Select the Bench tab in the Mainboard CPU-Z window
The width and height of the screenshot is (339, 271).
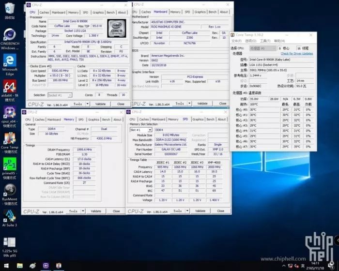click(212, 12)
